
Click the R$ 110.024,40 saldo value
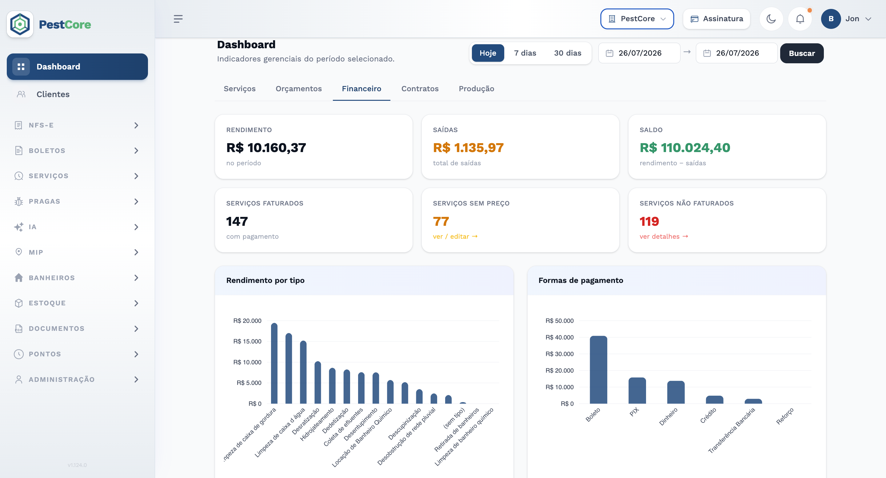coord(685,148)
